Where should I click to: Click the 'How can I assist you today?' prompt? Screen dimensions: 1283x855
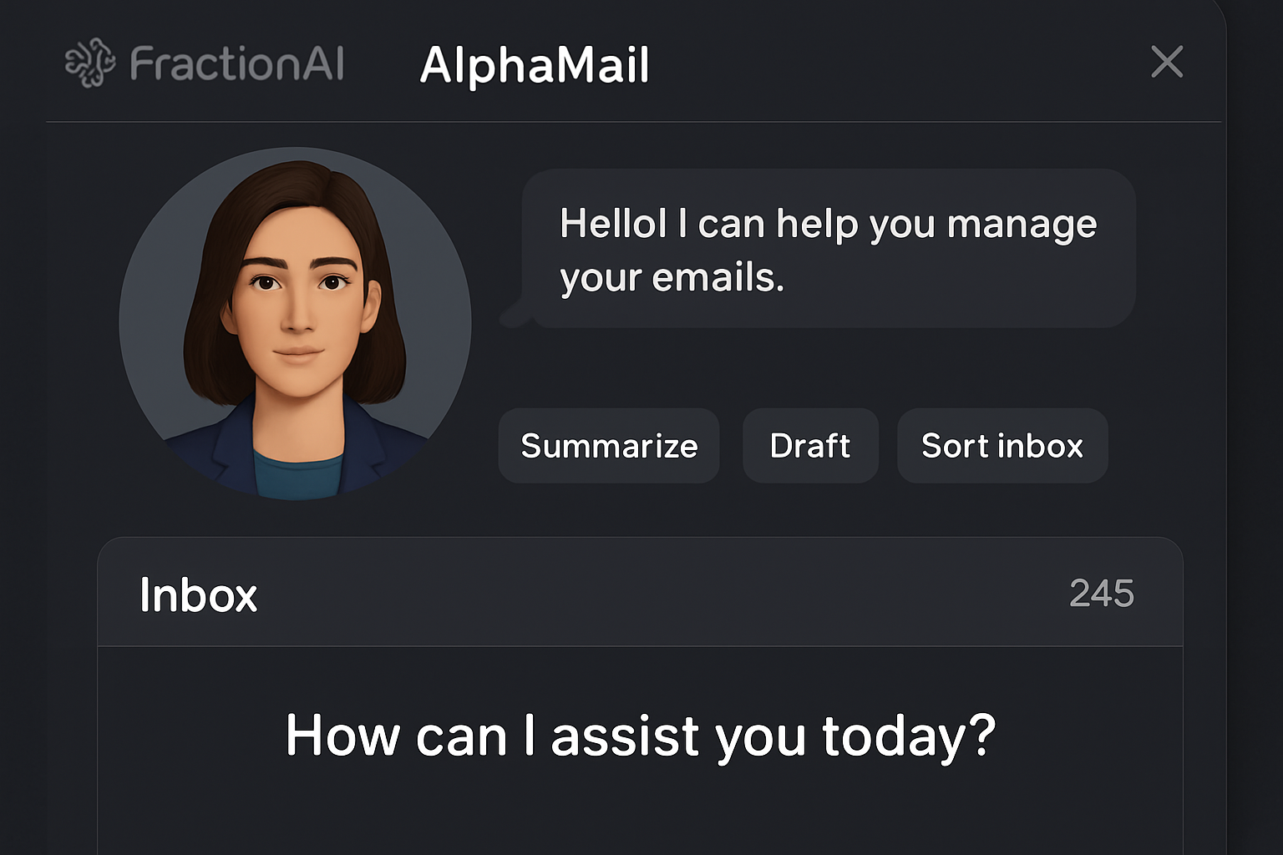(641, 736)
